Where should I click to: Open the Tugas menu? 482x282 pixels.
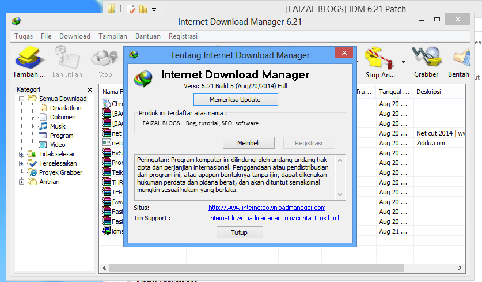click(x=24, y=36)
